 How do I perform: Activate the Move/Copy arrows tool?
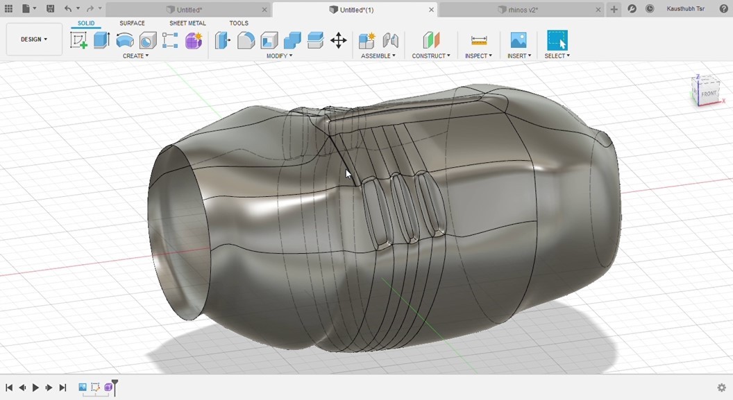(x=338, y=40)
